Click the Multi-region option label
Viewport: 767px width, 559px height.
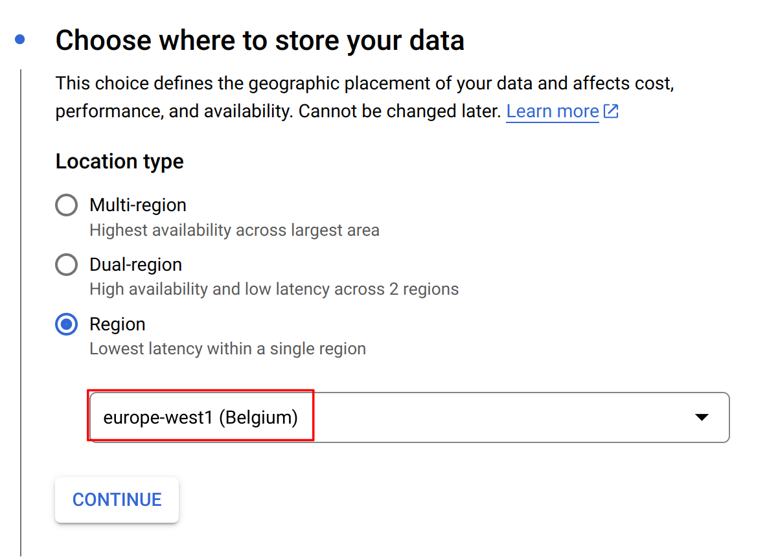point(138,205)
